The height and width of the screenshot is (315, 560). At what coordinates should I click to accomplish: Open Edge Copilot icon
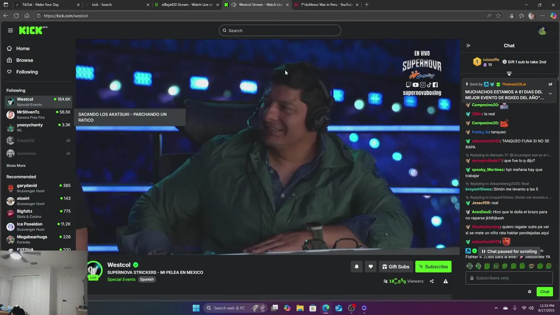pyautogui.click(x=553, y=16)
